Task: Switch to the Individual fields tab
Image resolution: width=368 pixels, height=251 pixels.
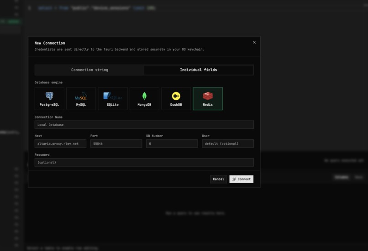Action: (x=199, y=70)
